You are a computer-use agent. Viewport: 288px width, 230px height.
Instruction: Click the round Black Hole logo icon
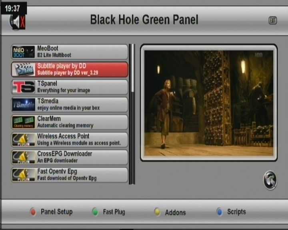pyautogui.click(x=270, y=180)
